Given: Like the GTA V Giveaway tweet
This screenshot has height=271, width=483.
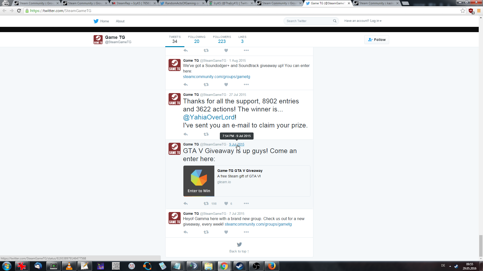Looking at the screenshot, I should tap(226, 204).
